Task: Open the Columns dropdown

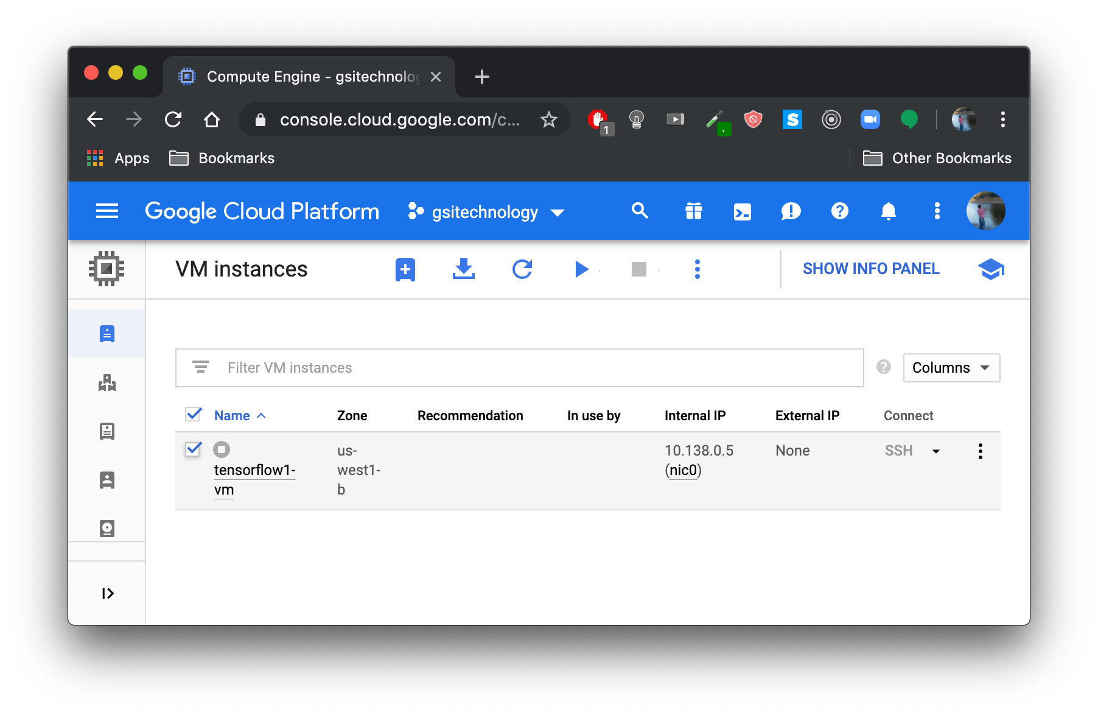Action: (x=951, y=368)
